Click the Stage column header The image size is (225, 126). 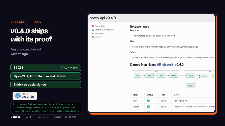coord(135,95)
